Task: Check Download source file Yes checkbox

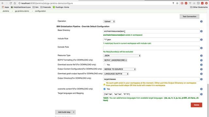Action: [104, 65]
